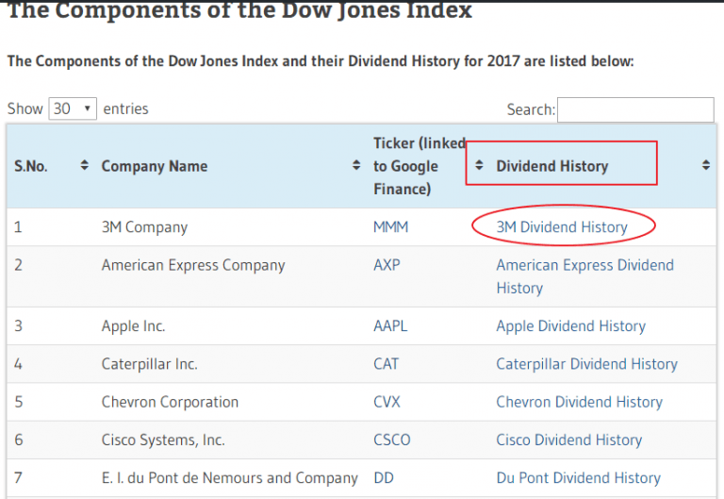Open the Show entries dropdown

[73, 108]
